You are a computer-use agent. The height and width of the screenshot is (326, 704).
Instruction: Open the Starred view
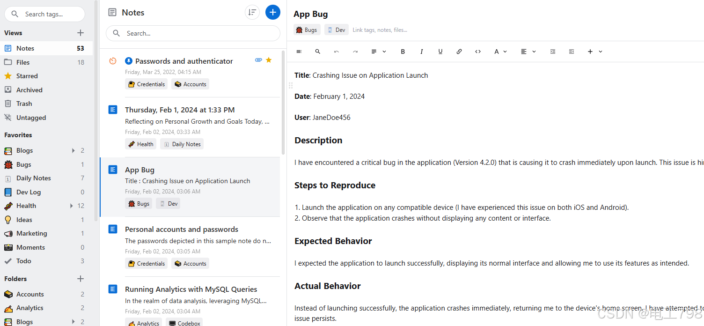[47, 76]
